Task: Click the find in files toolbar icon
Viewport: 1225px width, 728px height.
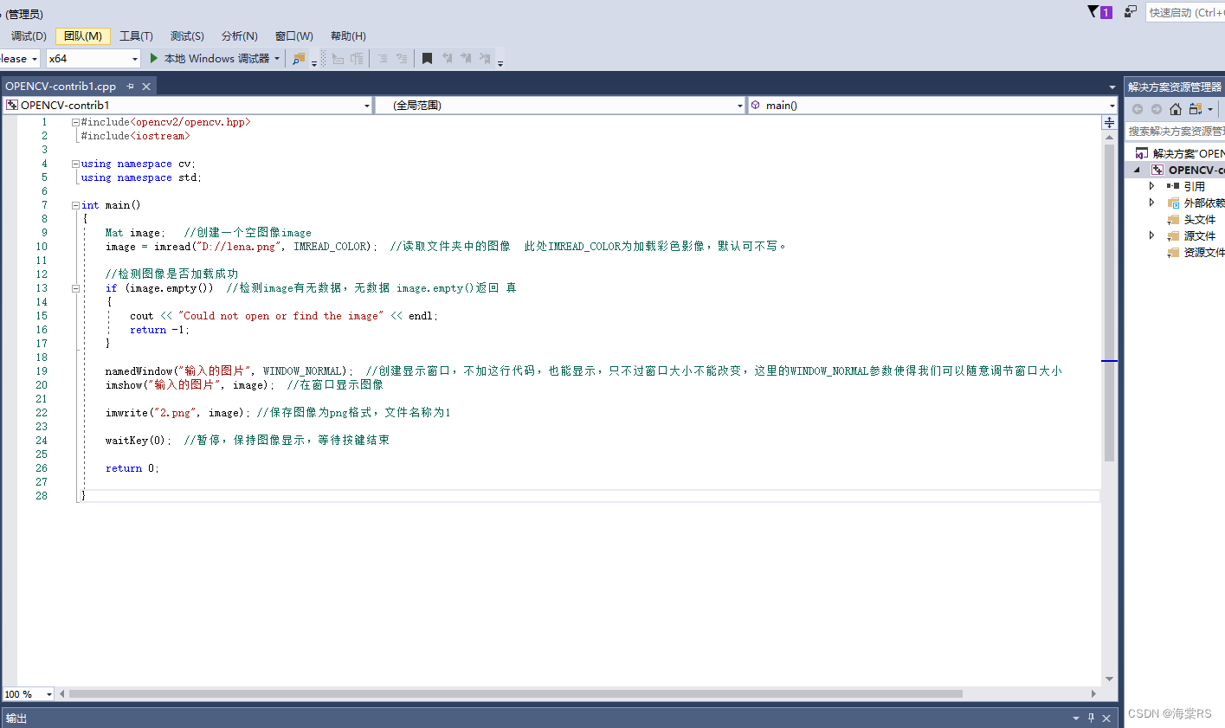Action: [x=299, y=58]
